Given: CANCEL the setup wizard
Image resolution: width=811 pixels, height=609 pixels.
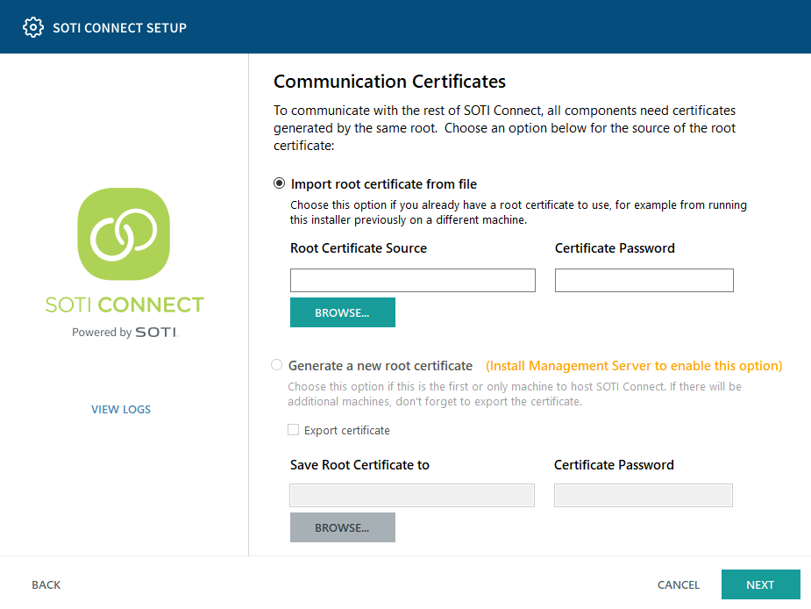Looking at the screenshot, I should click(678, 584).
